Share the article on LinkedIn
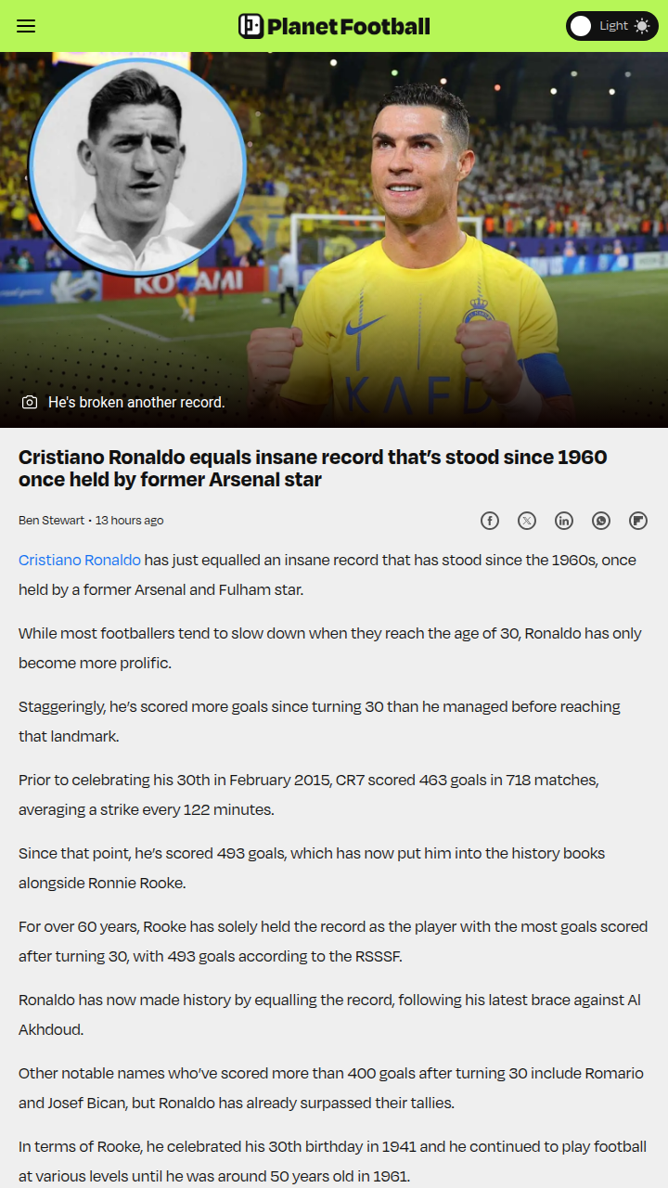Screen dimensions: 668x1188 pyautogui.click(x=564, y=521)
